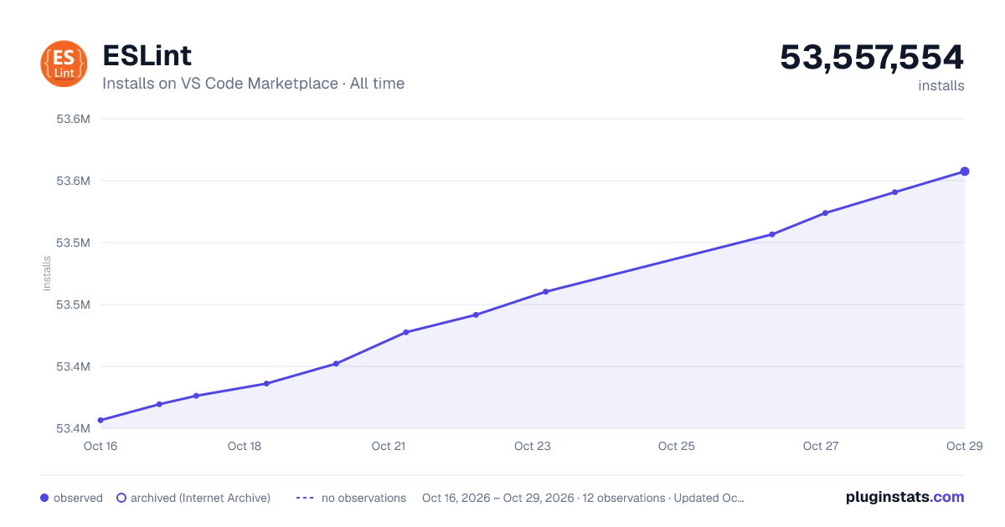Image resolution: width=1005 pixels, height=527 pixels.
Task: Click the 'Oct 29' x-axis label
Action: click(x=964, y=446)
